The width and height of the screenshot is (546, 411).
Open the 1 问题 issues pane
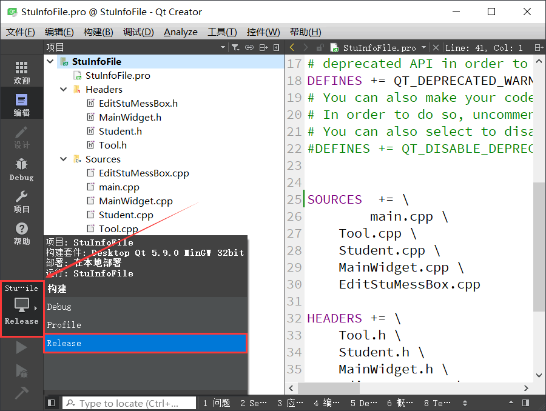216,403
